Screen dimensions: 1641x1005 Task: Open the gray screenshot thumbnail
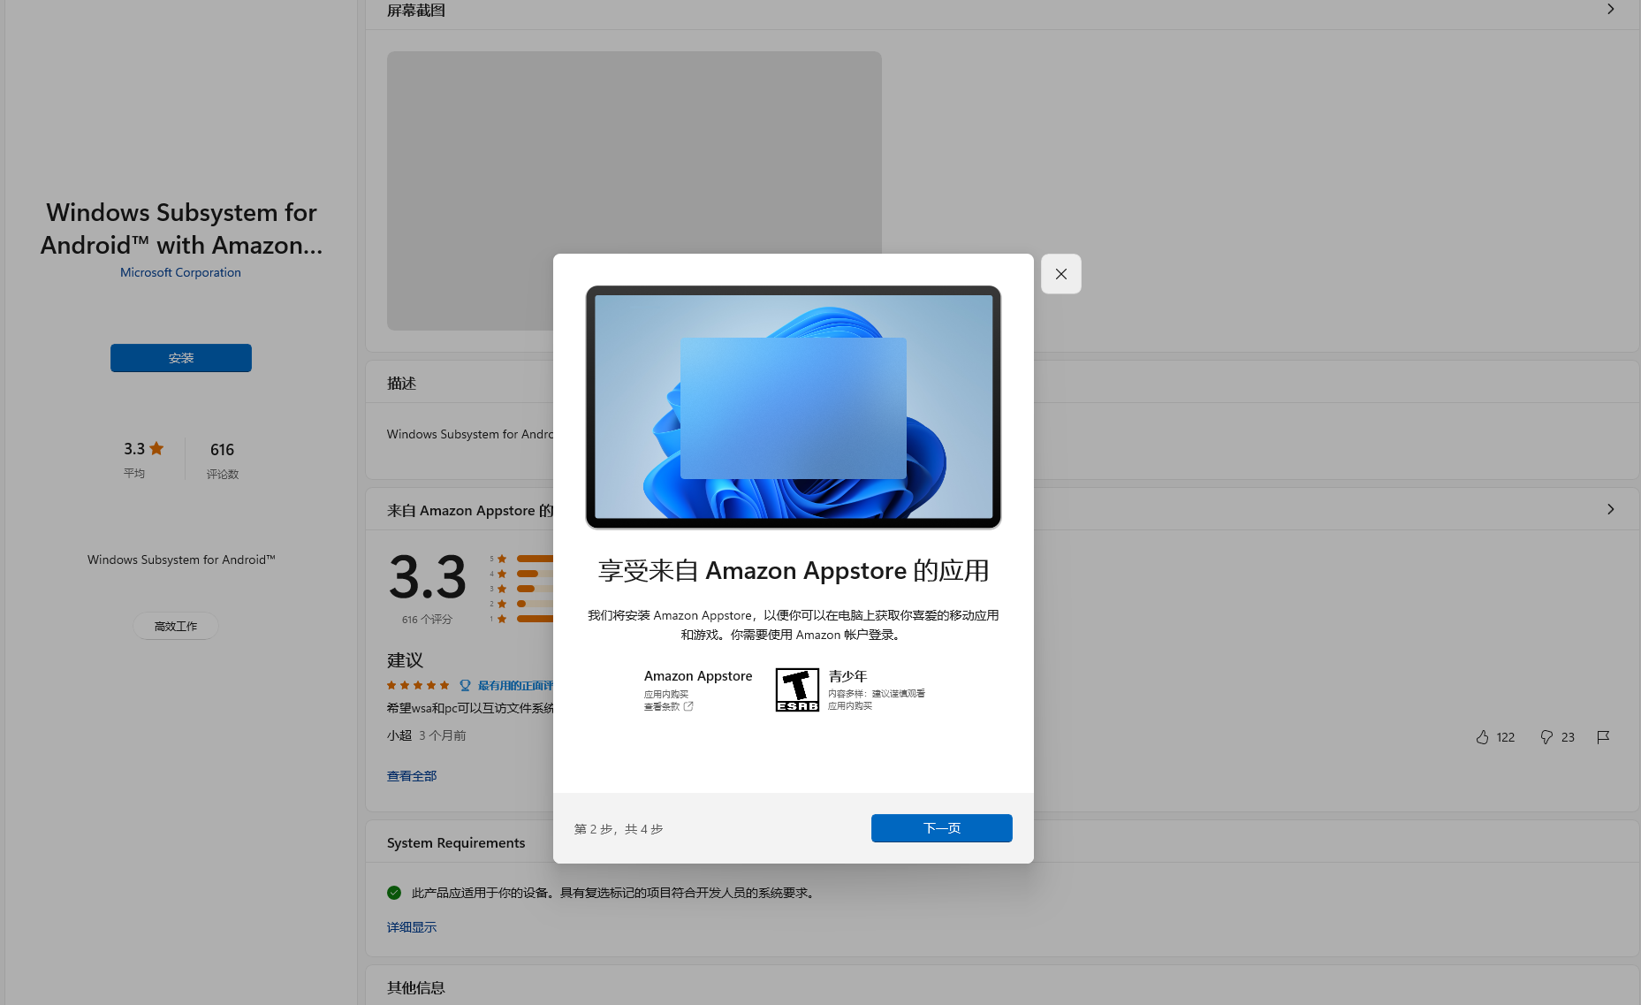468,190
